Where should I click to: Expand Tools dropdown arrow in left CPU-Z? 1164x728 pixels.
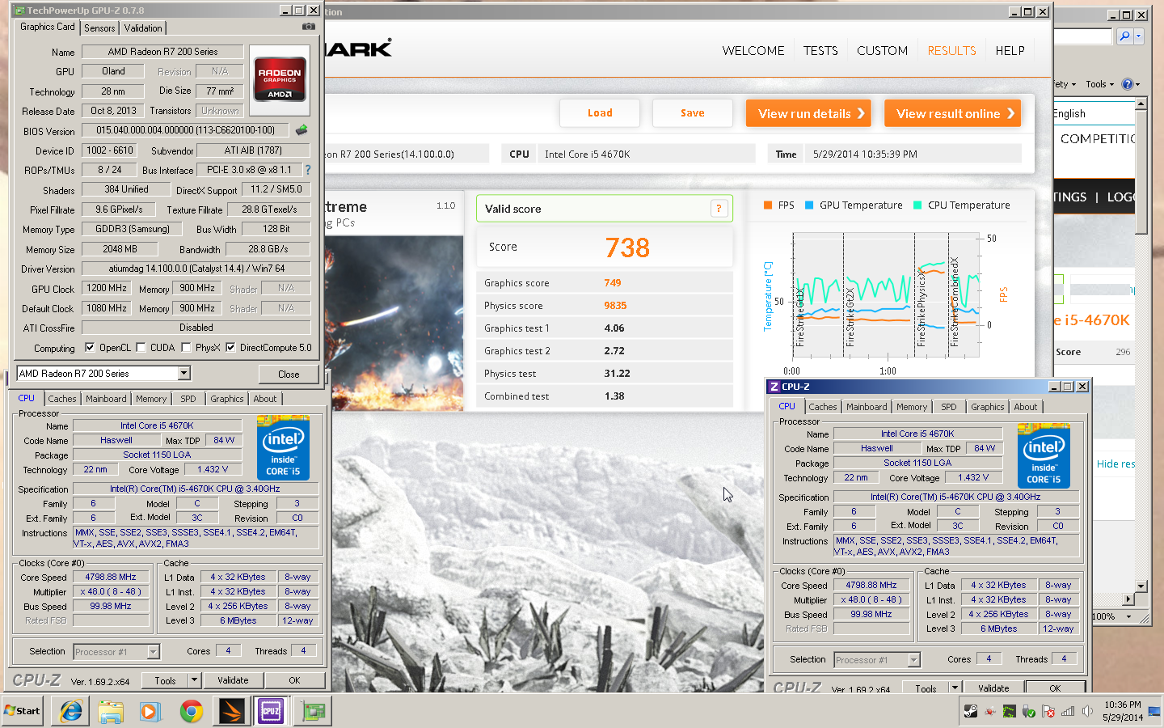[x=194, y=680]
